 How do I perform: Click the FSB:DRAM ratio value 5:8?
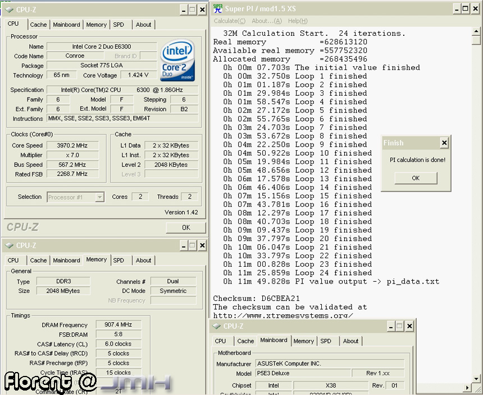coord(119,334)
